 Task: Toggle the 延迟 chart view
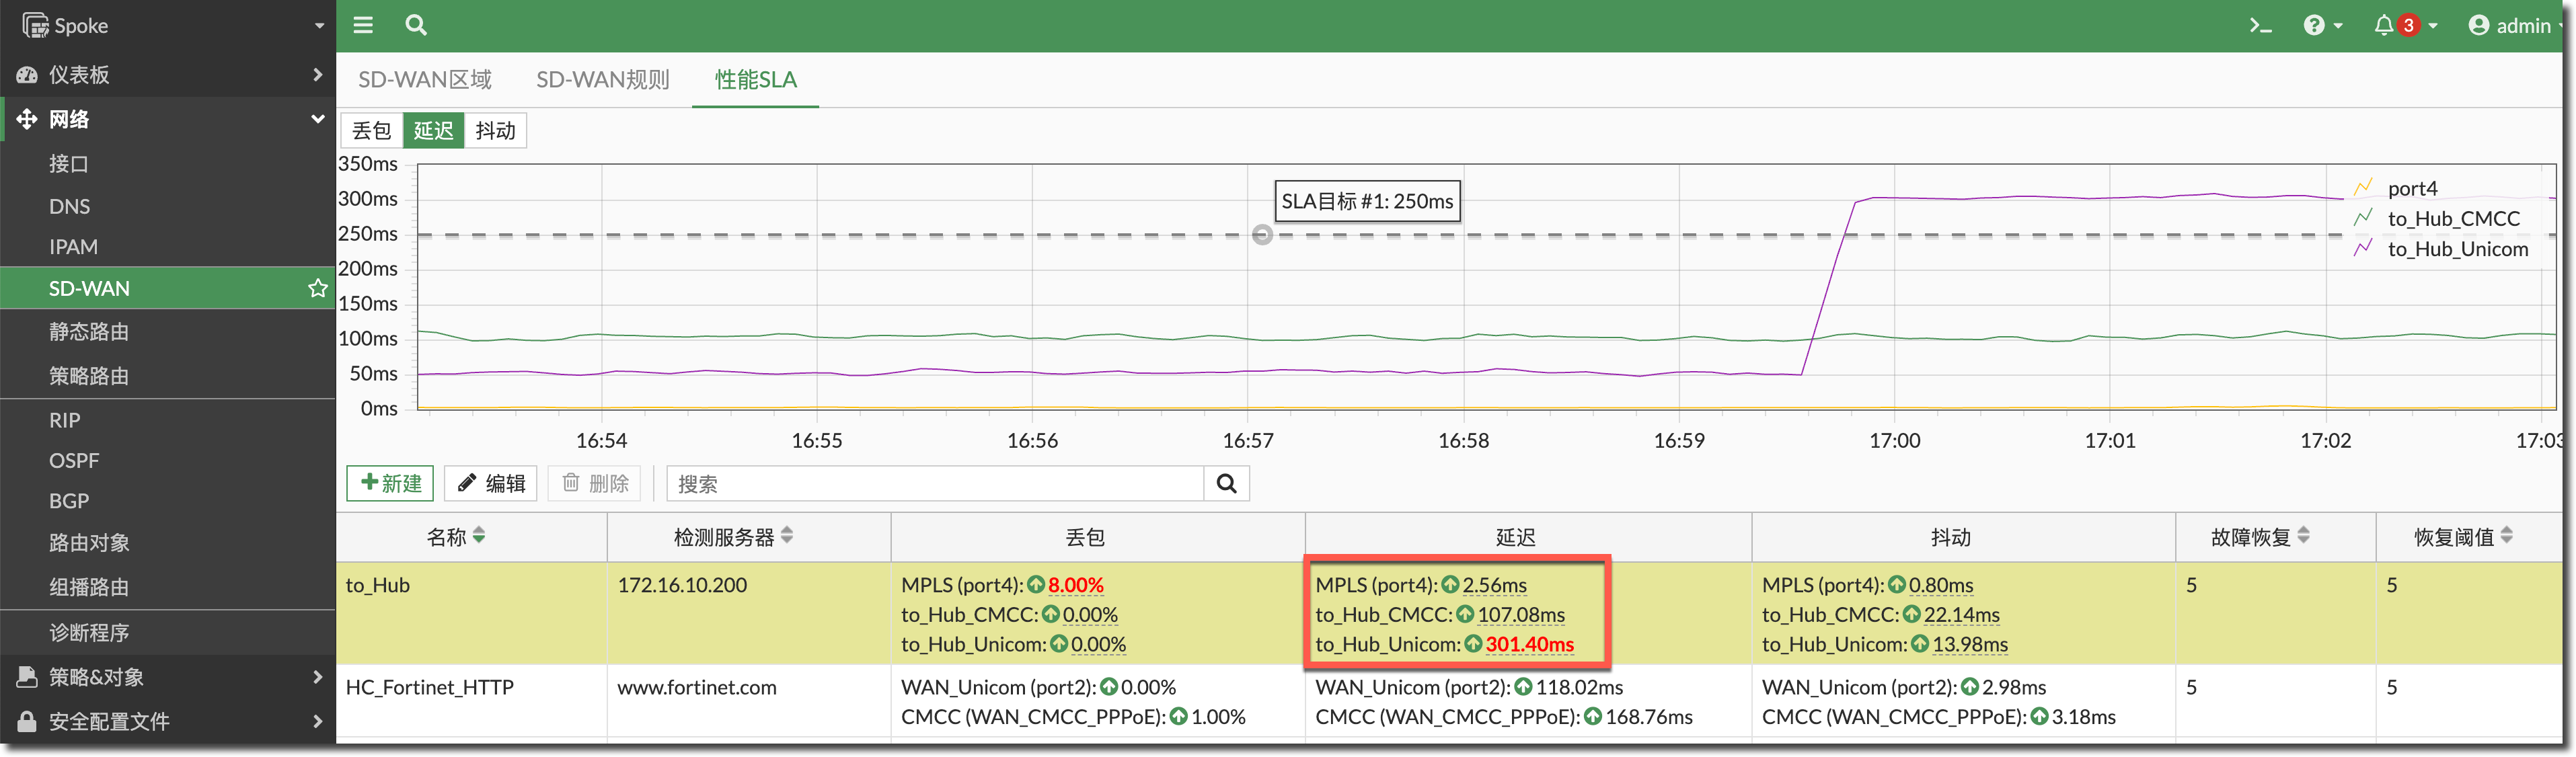(433, 131)
